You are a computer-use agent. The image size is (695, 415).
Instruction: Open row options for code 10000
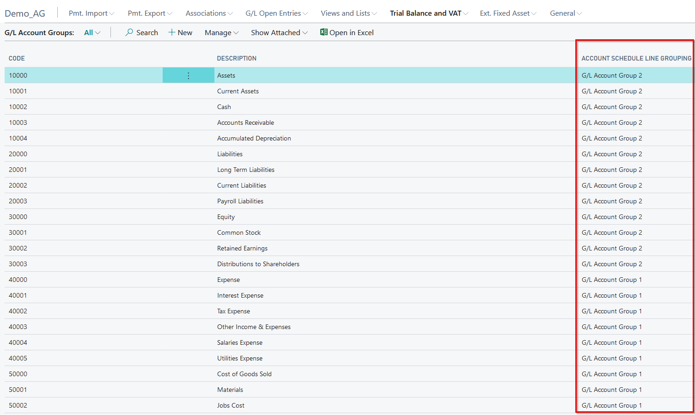(188, 76)
